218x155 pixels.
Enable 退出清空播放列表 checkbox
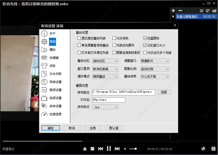point(79,38)
